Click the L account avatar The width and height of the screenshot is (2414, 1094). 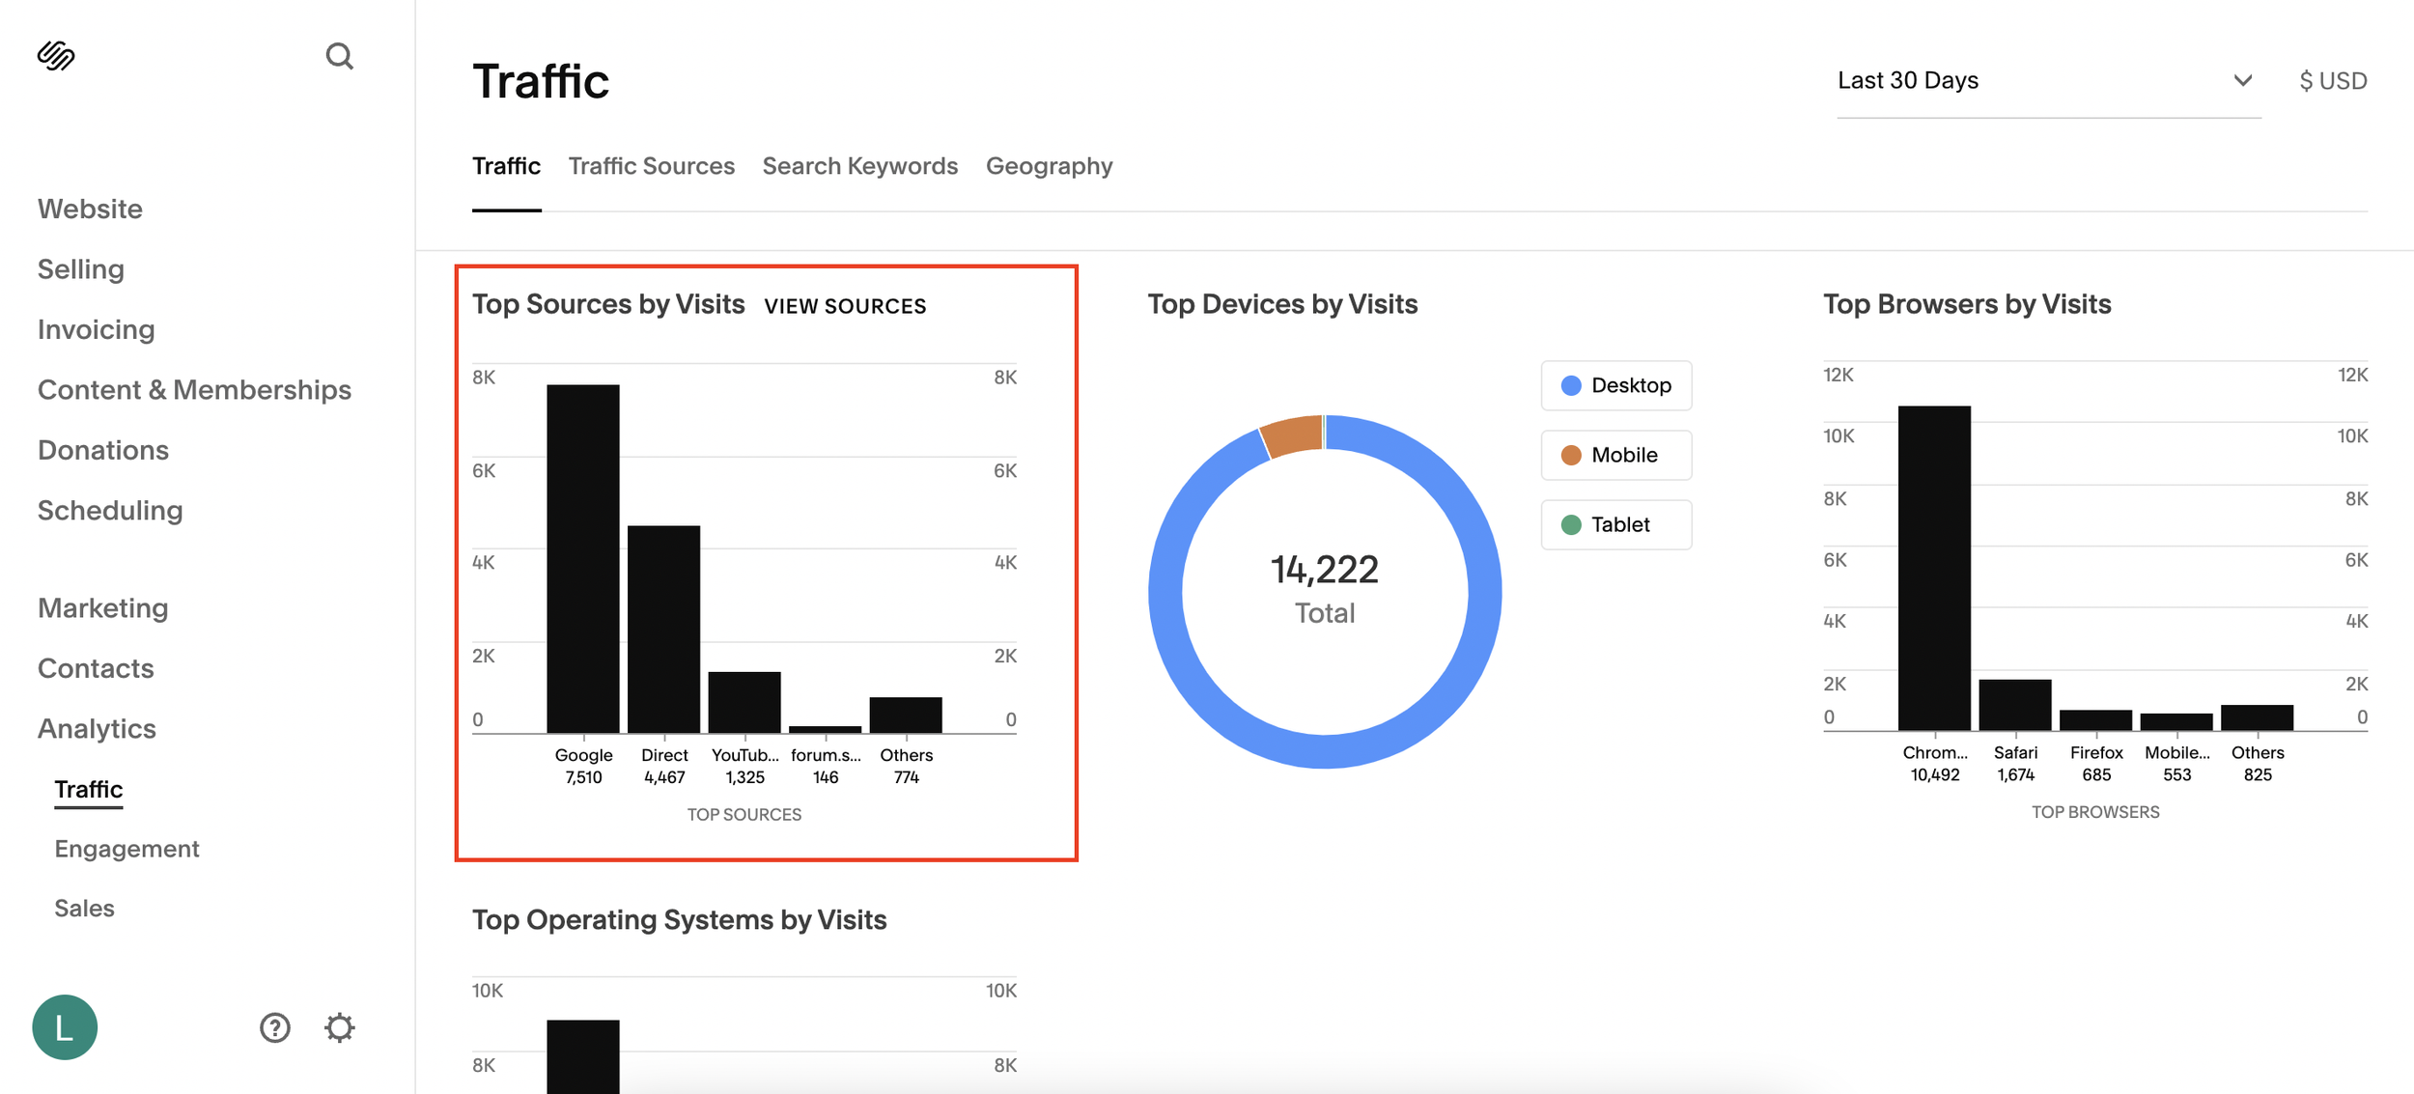65,1027
